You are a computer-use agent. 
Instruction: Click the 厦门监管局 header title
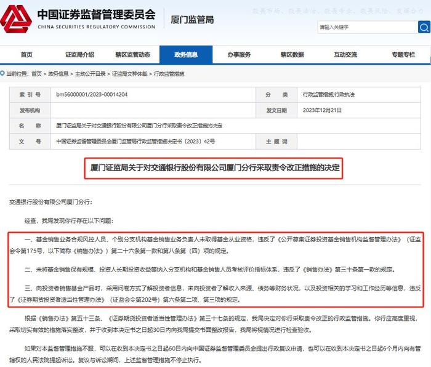click(192, 20)
